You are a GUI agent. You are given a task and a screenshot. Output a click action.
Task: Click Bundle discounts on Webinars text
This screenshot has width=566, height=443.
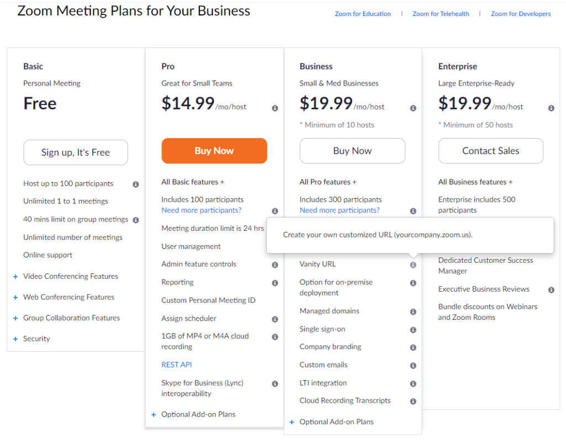(488, 312)
